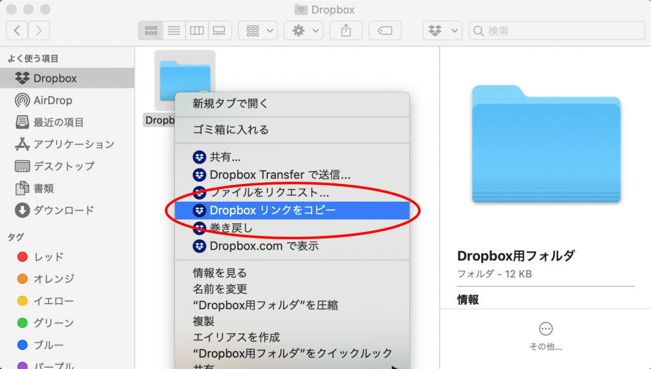Viewport: 651px width, 369px height.
Task: Click the share toolbar button
Action: 346,31
